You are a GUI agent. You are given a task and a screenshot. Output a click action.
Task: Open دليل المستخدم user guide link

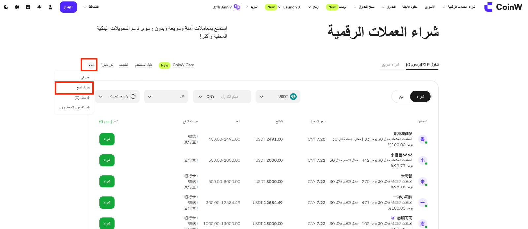144,65
